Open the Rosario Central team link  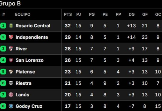click(33, 25)
